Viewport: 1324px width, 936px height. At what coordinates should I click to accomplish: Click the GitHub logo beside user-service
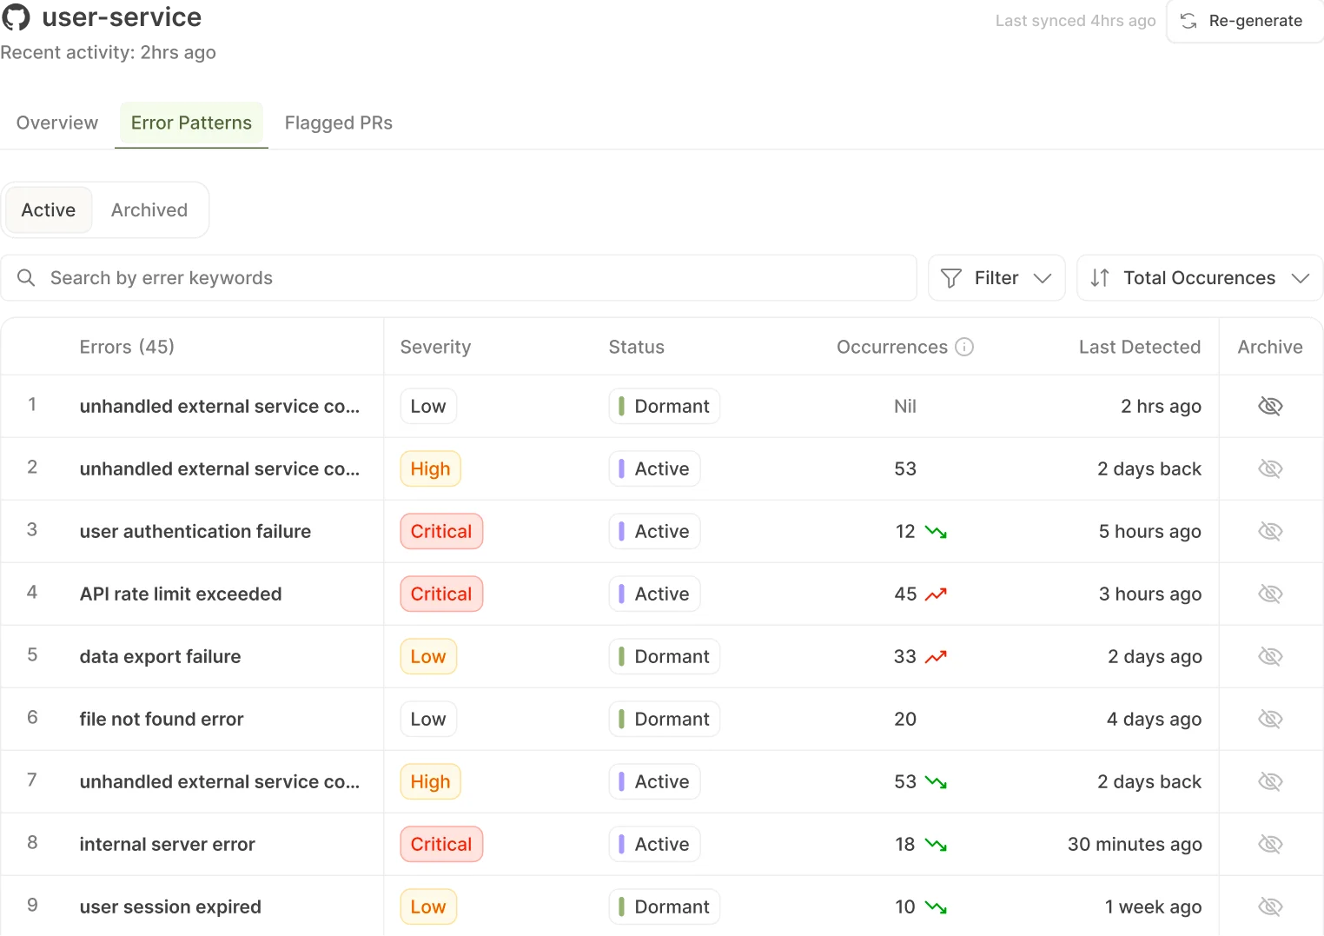tap(16, 17)
